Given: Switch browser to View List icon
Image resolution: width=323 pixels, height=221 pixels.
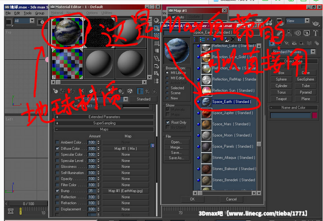Looking at the screenshot, I should 196,39.
